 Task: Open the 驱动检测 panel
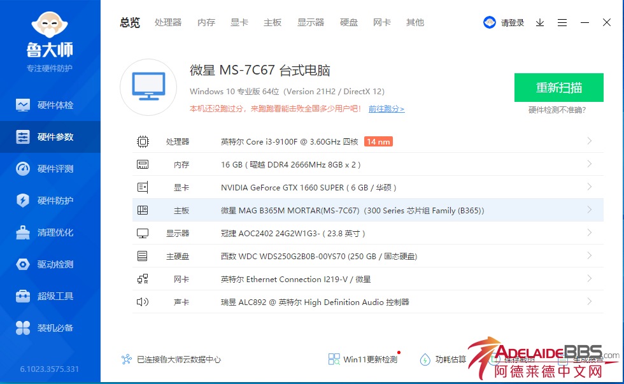point(50,264)
